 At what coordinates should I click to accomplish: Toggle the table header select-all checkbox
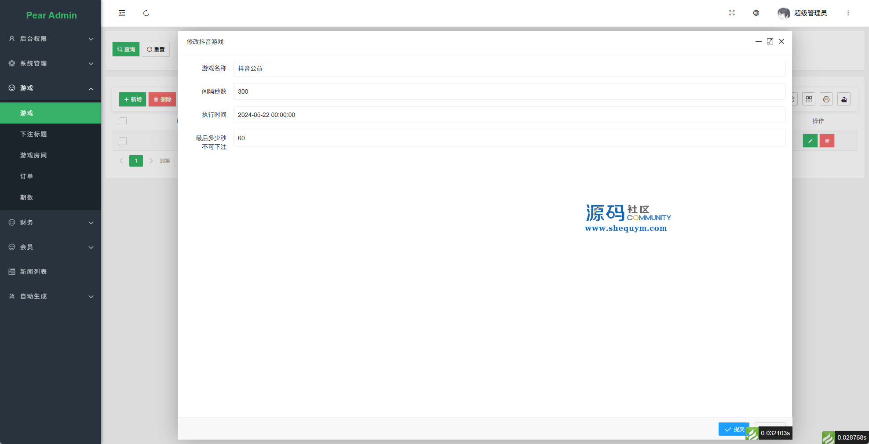[x=123, y=121]
